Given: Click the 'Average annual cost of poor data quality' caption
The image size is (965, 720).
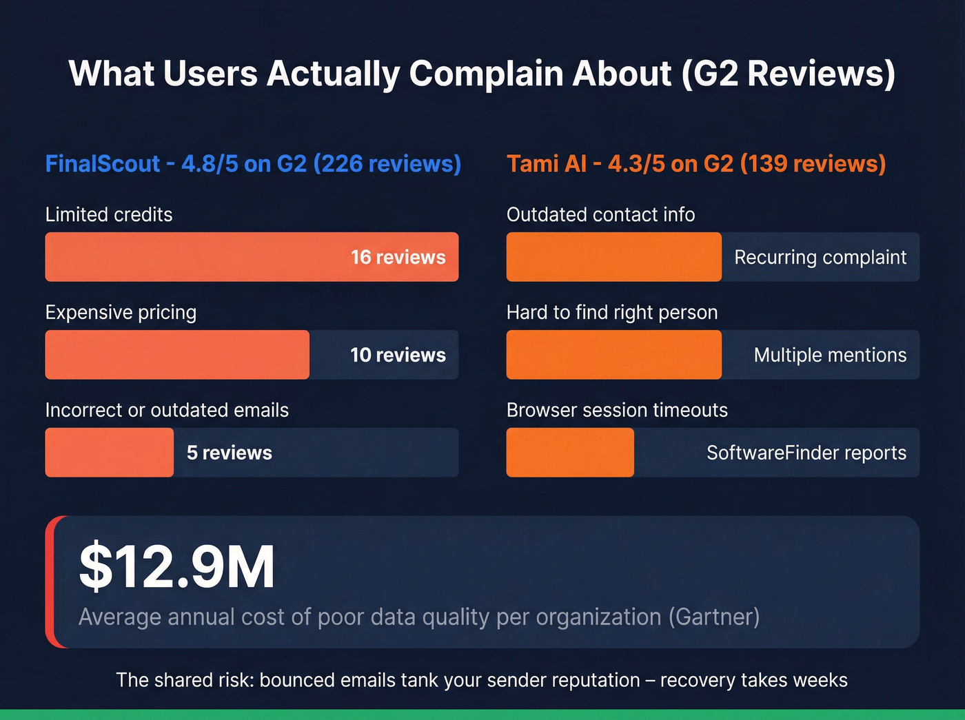Looking at the screenshot, I should (419, 617).
